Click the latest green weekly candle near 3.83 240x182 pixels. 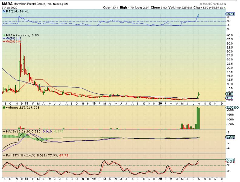pos(199,94)
